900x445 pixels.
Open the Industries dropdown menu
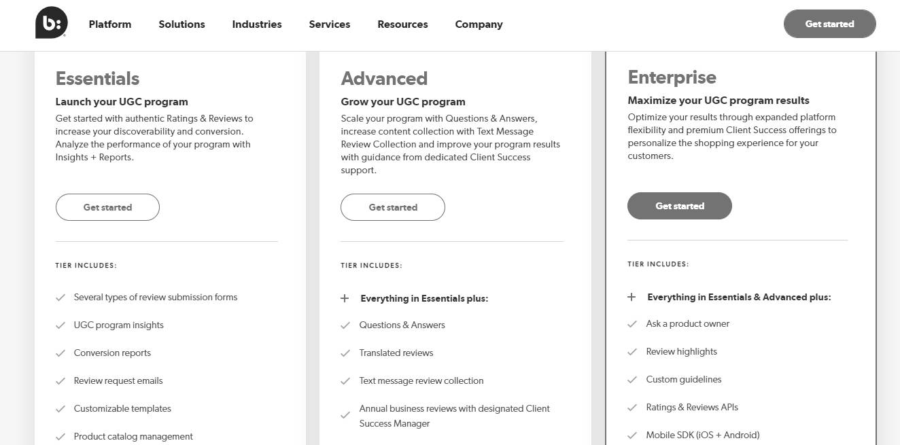tap(257, 24)
